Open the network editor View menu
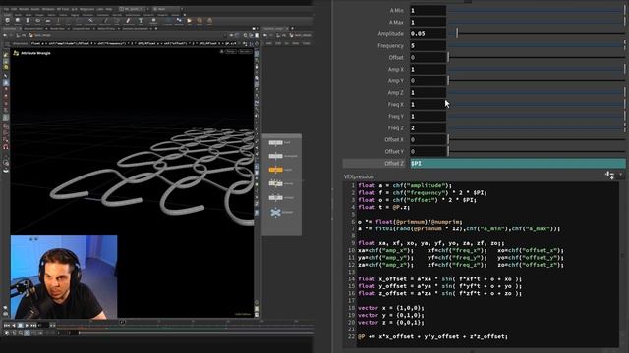 tap(296, 43)
